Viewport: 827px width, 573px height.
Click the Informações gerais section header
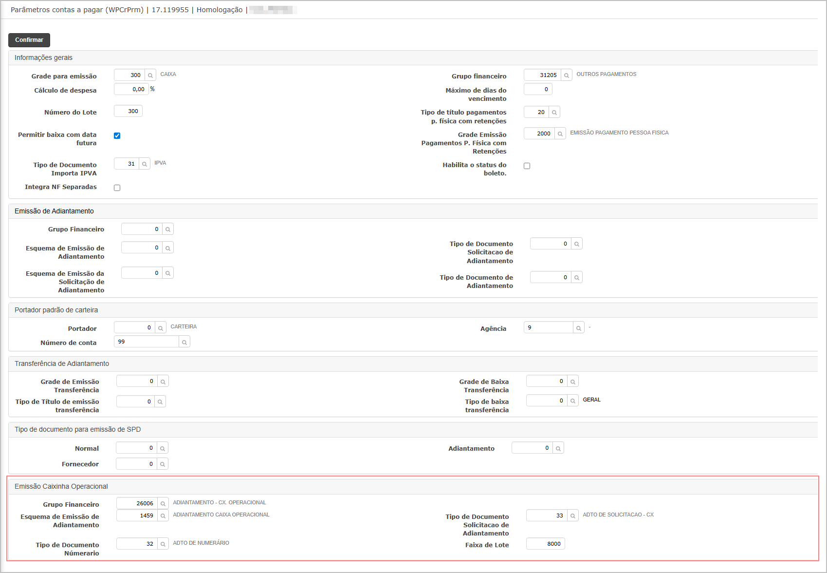[43, 57]
